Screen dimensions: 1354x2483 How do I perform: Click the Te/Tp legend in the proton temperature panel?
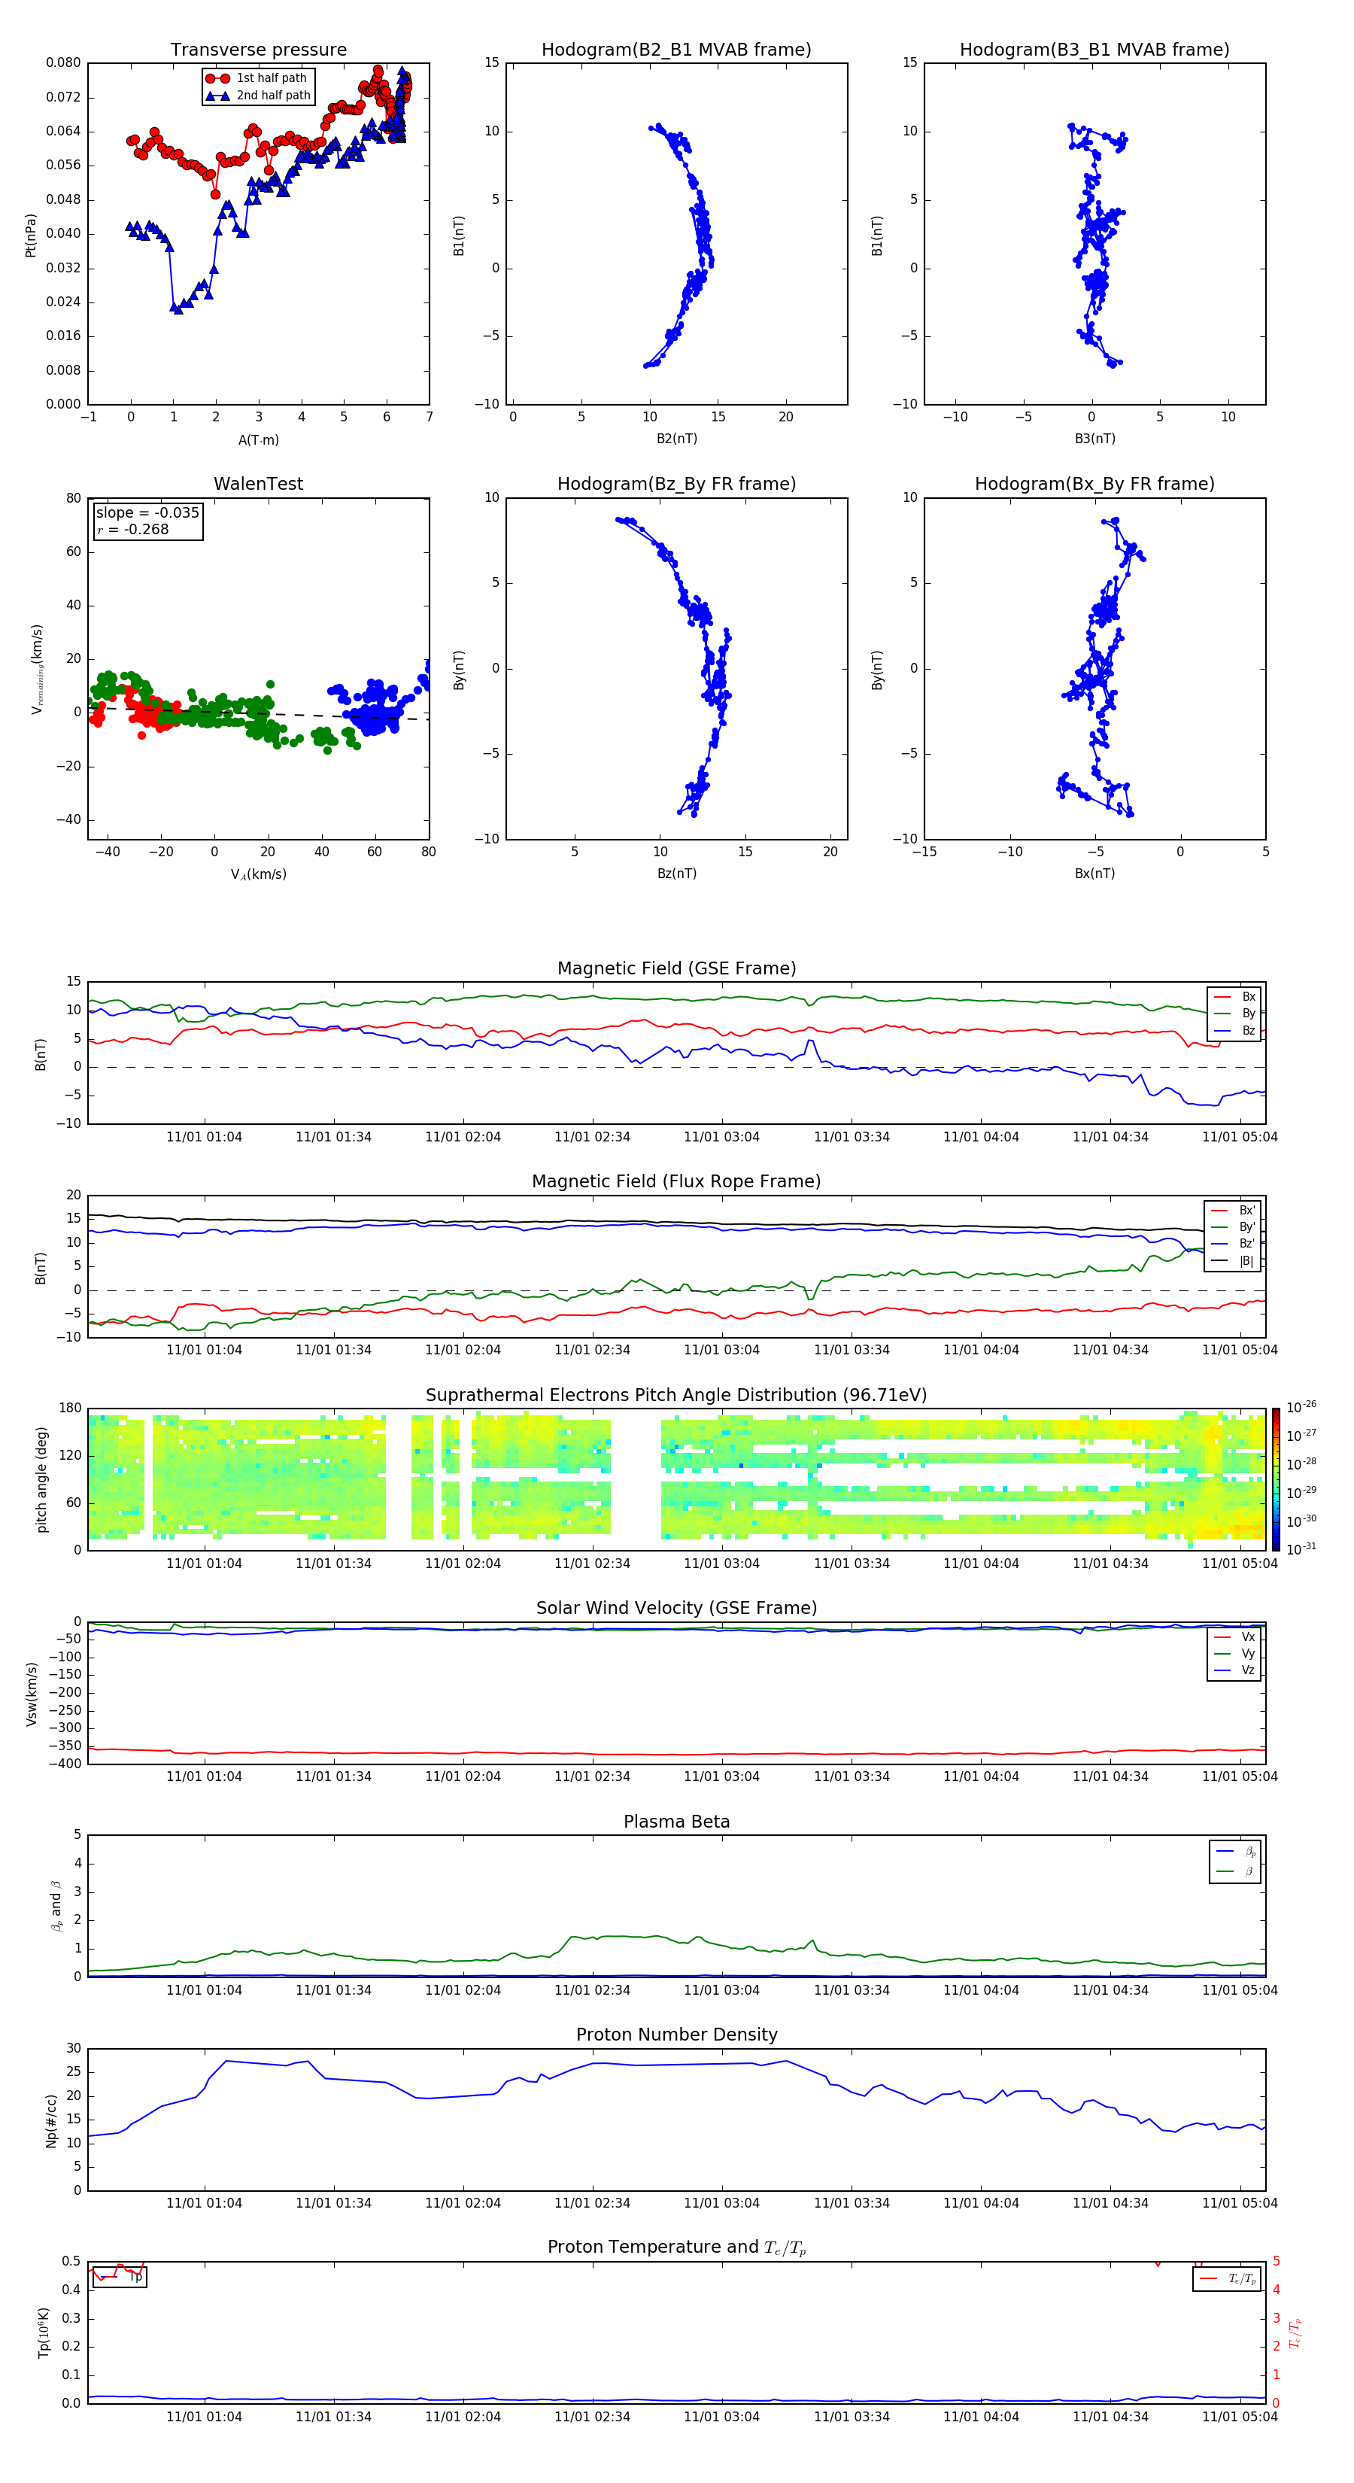[1227, 2278]
